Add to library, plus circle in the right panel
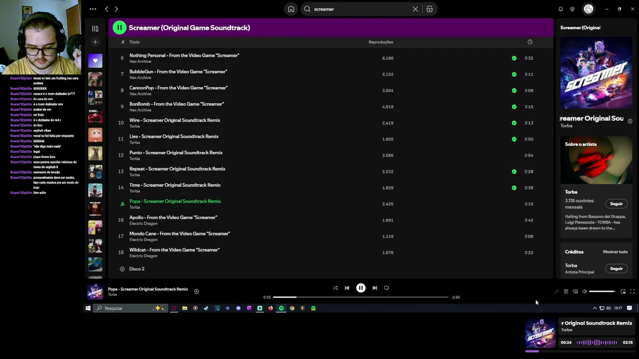 click(630, 121)
